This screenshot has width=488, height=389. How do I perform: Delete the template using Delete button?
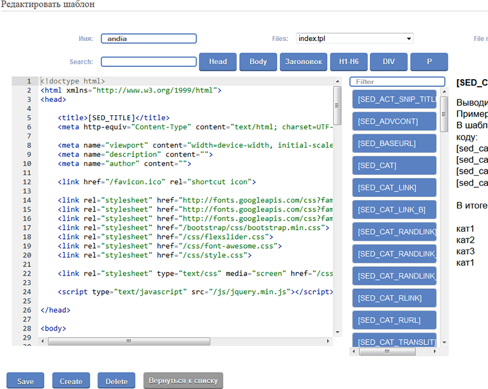point(117,381)
